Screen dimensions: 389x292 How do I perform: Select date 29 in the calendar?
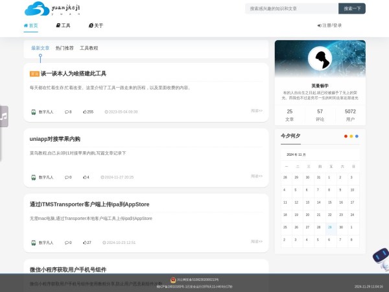click(x=329, y=227)
